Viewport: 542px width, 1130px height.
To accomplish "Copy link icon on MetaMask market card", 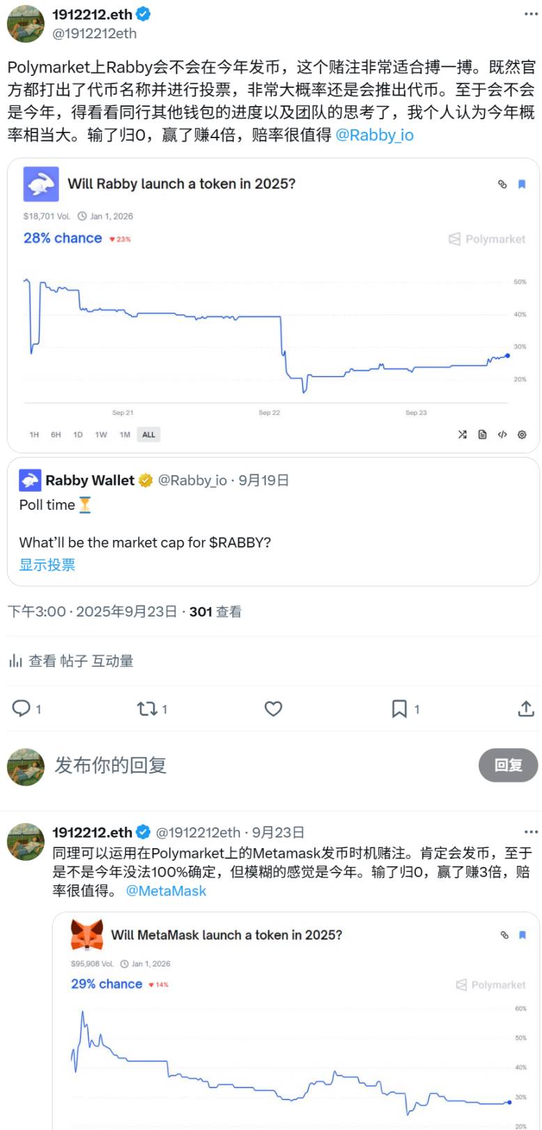I will 504,935.
